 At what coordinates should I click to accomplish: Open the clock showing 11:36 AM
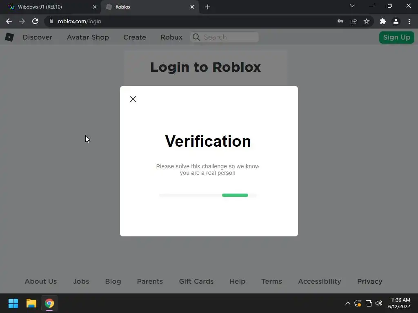[x=399, y=303]
